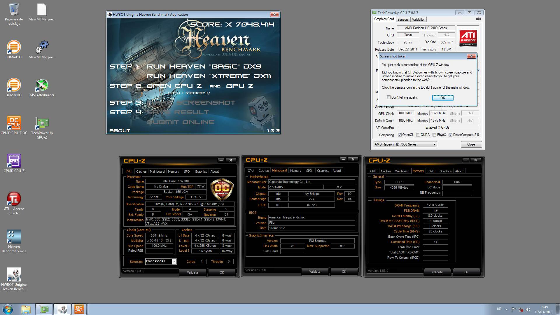Viewport: 560px width, 315px height.
Task: Open the MaxxMEM2_pre gear icon shortcut
Action: coord(42,50)
